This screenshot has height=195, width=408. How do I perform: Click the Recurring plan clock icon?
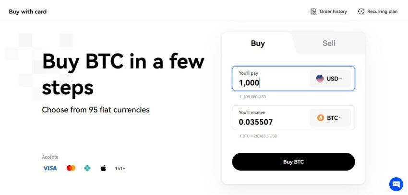coord(361,11)
